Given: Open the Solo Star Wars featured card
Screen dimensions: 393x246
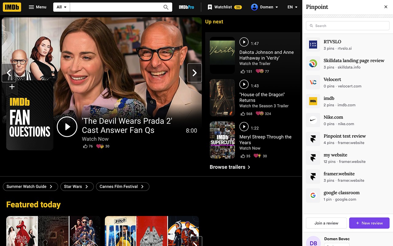Looking at the screenshot, I should coord(152,231).
